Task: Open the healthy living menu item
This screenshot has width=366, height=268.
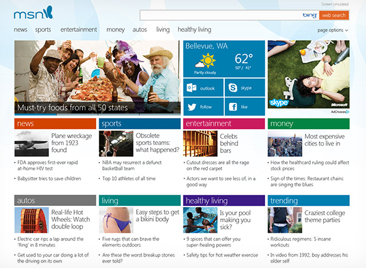Action: click(x=195, y=29)
